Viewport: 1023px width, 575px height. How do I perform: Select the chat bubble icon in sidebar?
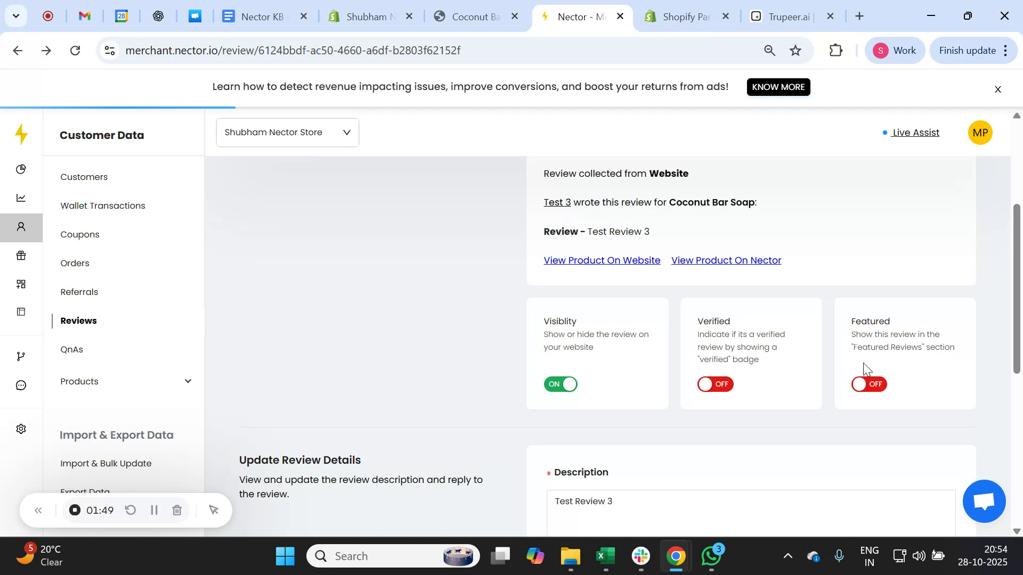tap(21, 384)
